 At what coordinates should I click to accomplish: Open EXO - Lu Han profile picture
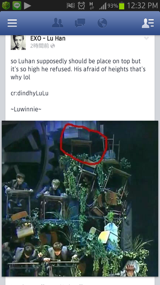pos(18,42)
